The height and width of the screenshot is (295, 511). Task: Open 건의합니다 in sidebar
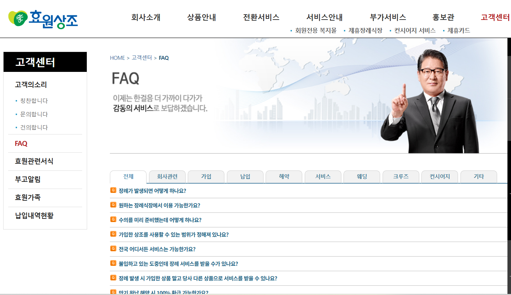coord(34,127)
